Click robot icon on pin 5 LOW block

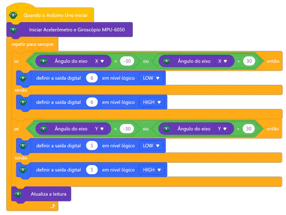[23, 145]
